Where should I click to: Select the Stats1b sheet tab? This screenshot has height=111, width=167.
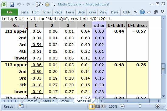pyautogui.click(x=48, y=101)
